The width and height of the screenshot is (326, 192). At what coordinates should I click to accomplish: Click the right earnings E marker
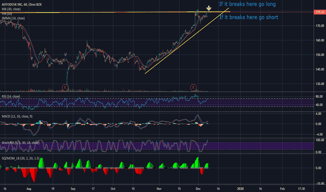(193, 87)
